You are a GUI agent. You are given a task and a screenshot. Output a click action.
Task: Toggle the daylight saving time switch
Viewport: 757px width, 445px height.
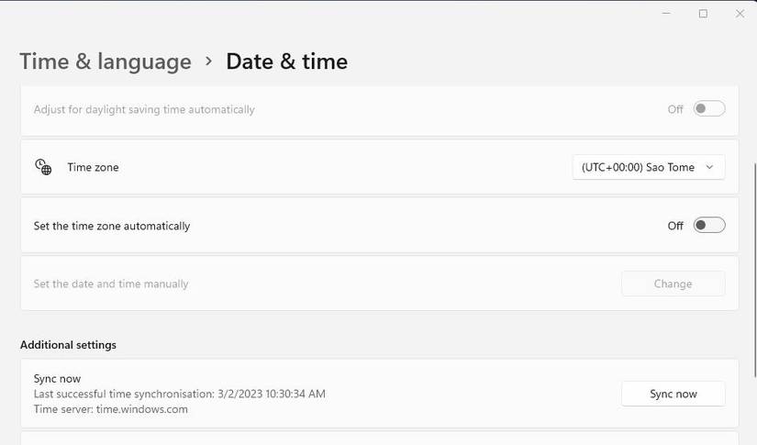click(x=709, y=109)
